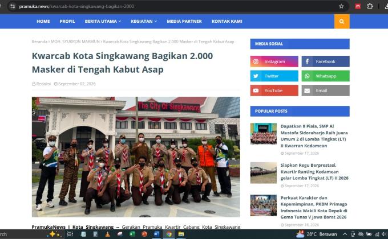Open the PKBM Primago post thumbnail

[263, 205]
